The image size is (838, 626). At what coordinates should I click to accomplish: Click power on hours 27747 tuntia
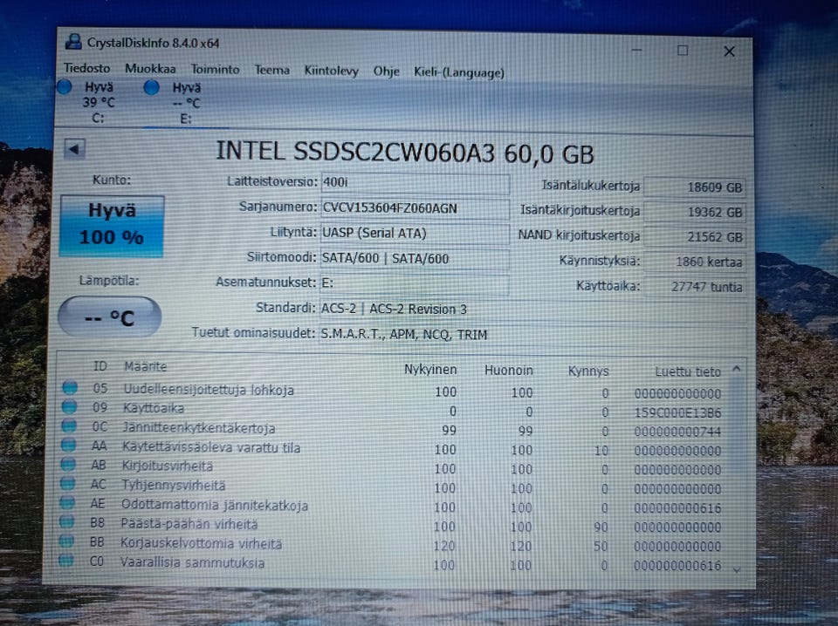(x=695, y=287)
